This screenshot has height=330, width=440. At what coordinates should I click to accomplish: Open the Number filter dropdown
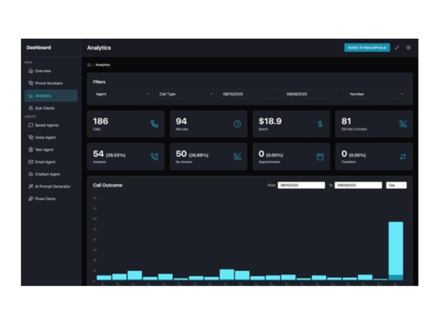pos(377,94)
